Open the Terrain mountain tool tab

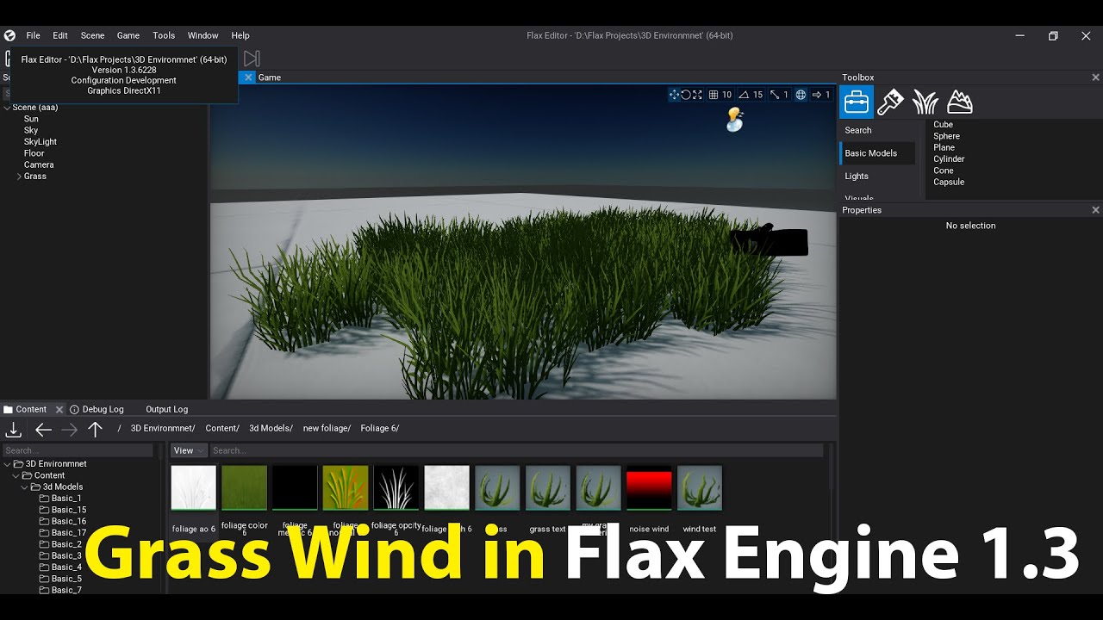(x=959, y=102)
